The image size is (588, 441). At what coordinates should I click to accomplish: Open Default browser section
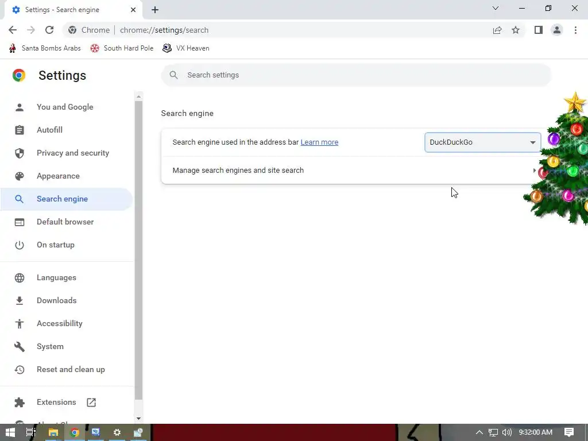click(67, 222)
